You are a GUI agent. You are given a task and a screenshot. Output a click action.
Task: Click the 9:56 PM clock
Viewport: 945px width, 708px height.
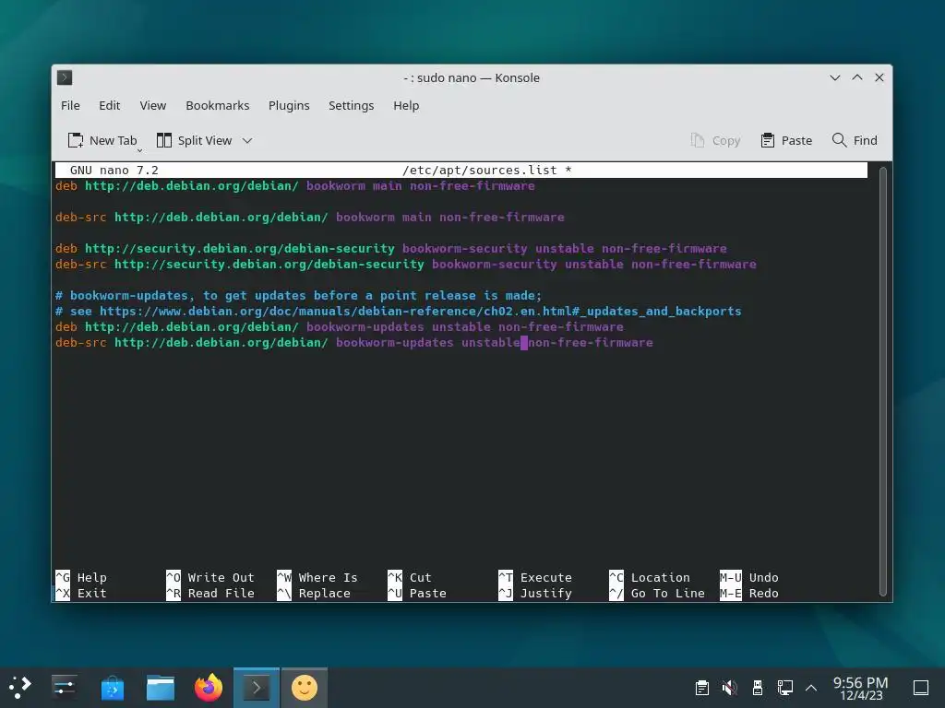coord(861,688)
